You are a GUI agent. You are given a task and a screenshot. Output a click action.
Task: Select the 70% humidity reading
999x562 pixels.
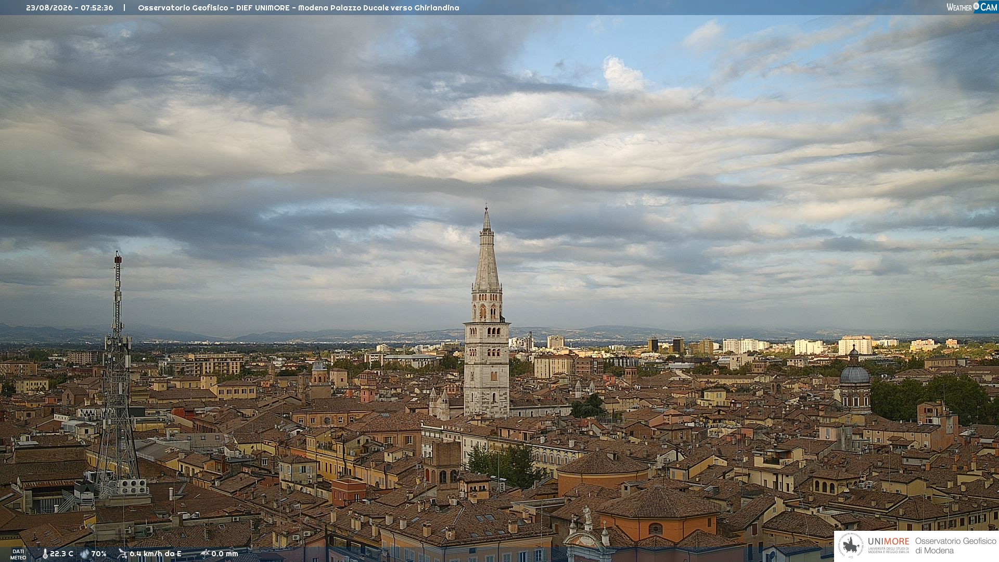click(x=99, y=554)
